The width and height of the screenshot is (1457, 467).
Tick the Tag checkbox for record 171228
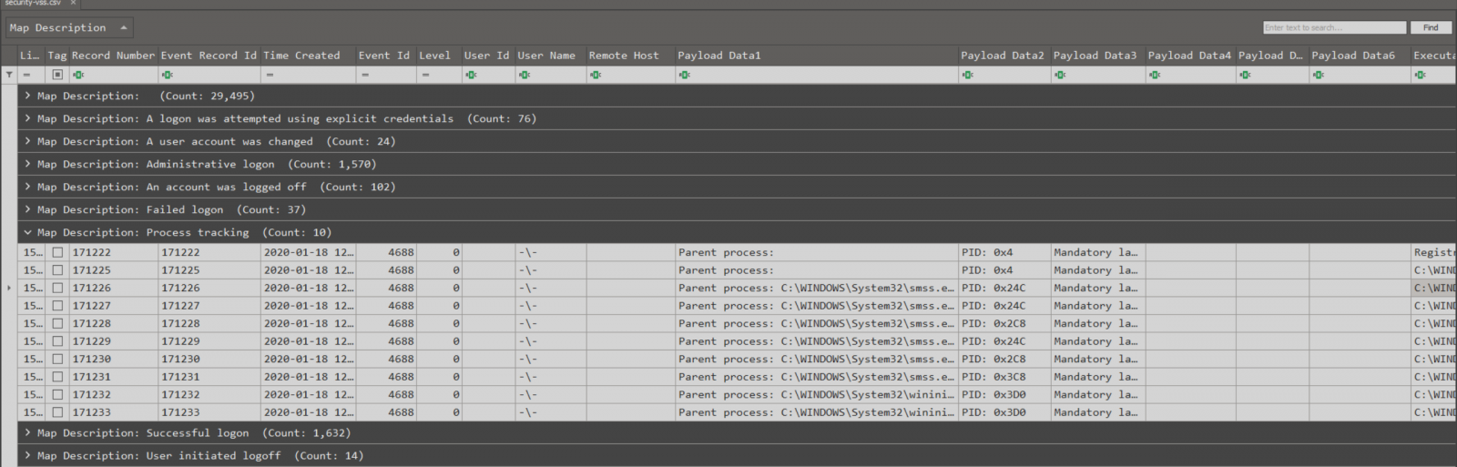[x=57, y=323]
